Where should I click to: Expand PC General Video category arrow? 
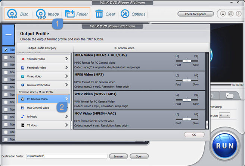[x=66, y=99]
